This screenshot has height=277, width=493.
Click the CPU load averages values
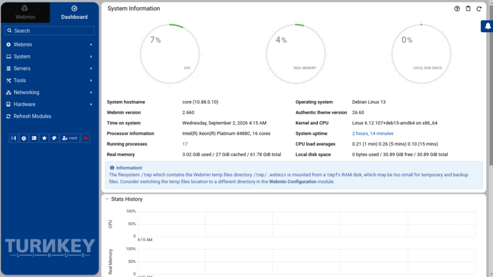[x=395, y=144]
